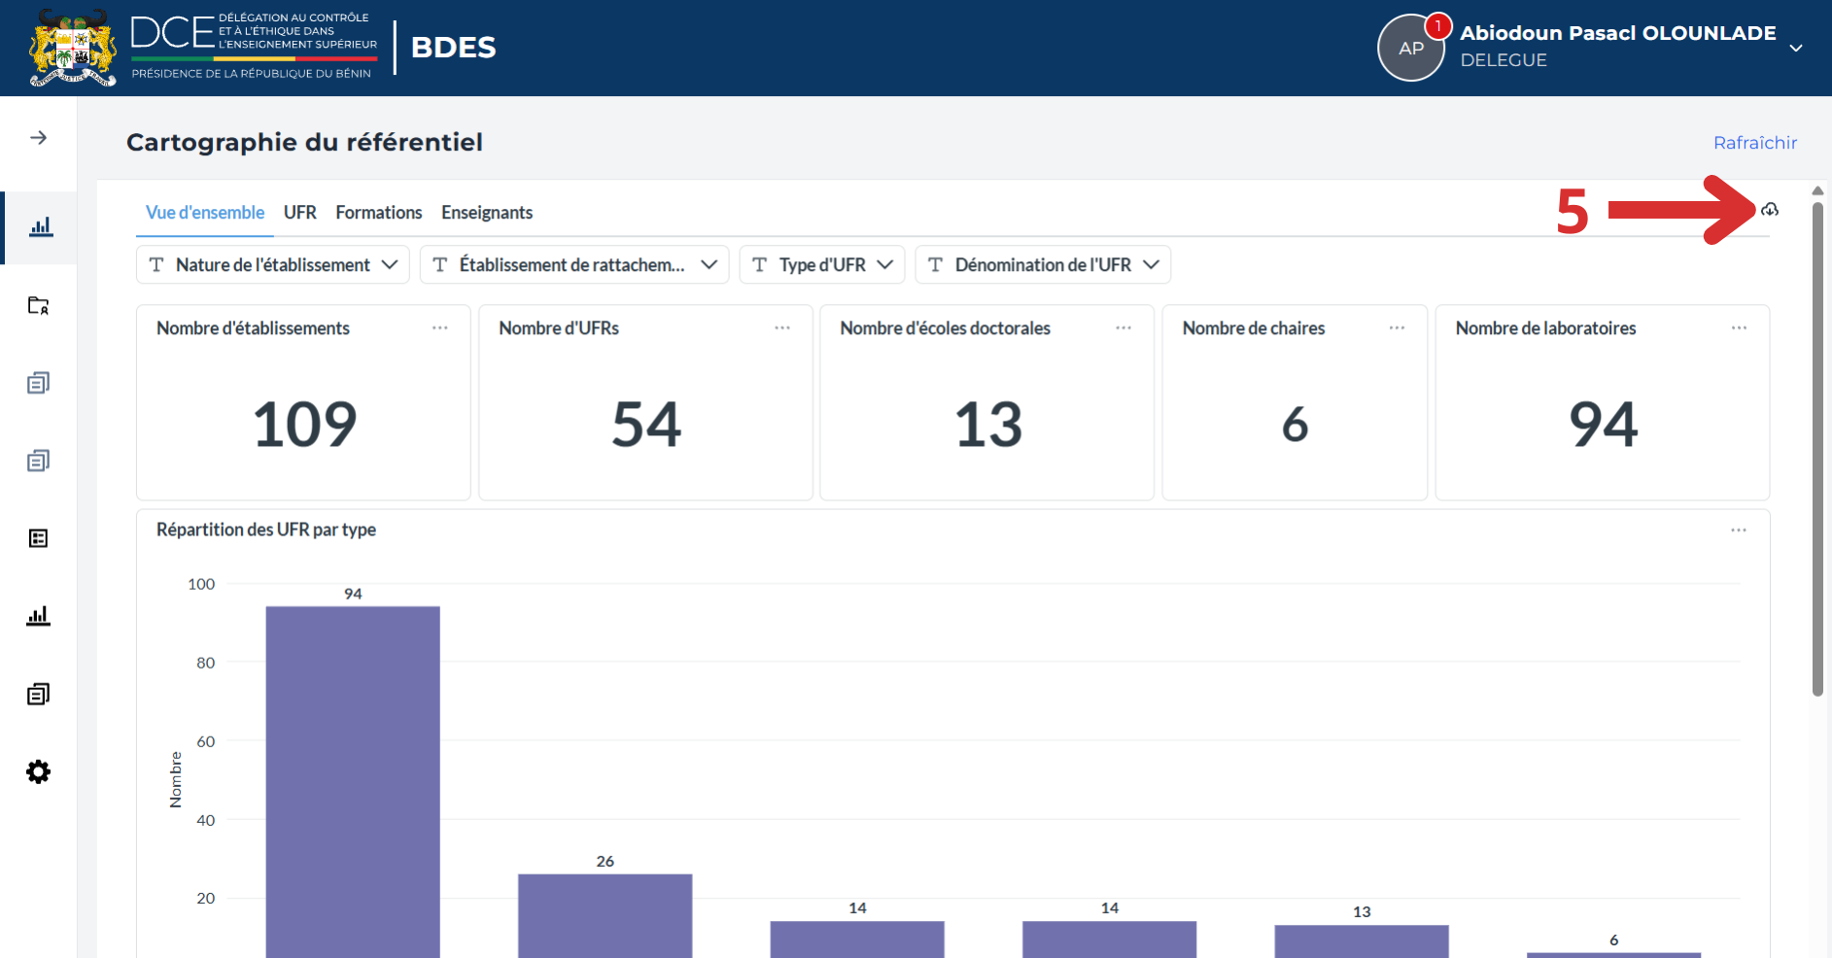Switch to the Formations tab
1832x958 pixels.
[x=379, y=213]
